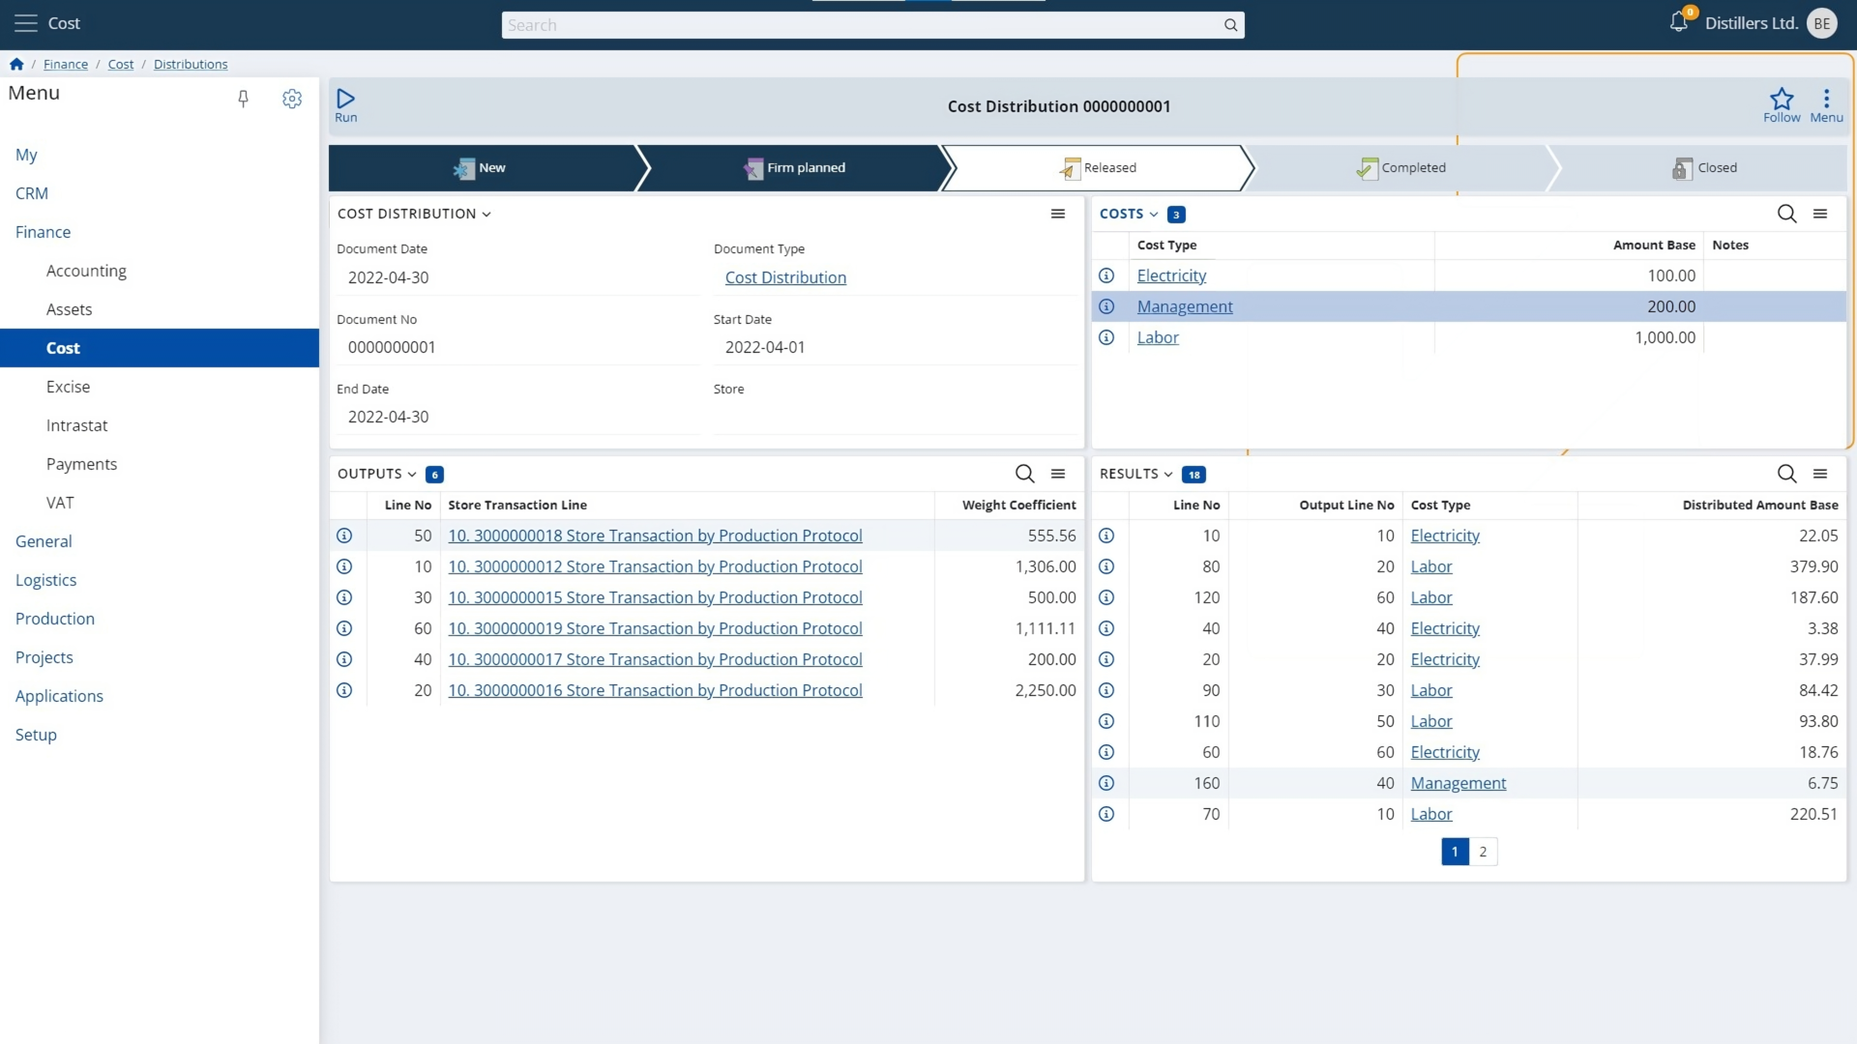Open the Production menu item

tap(55, 619)
